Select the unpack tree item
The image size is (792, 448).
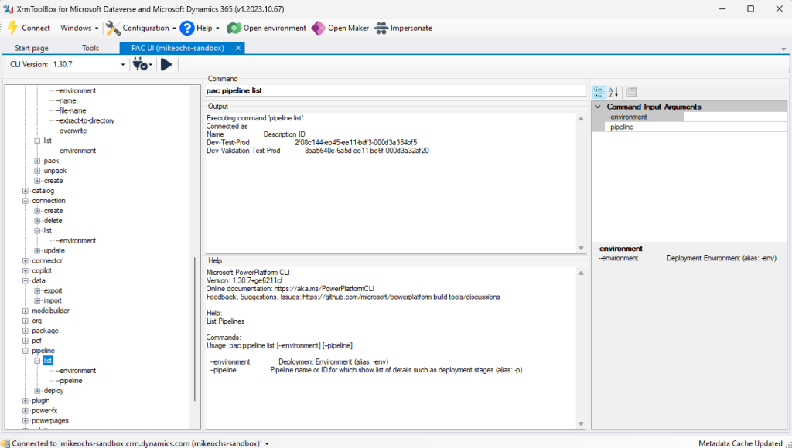[x=55, y=171]
